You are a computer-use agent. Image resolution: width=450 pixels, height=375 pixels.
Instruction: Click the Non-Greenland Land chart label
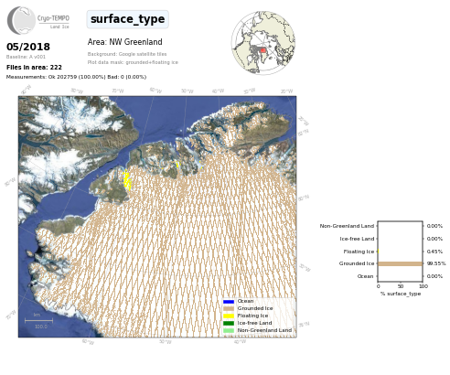[x=347, y=226]
